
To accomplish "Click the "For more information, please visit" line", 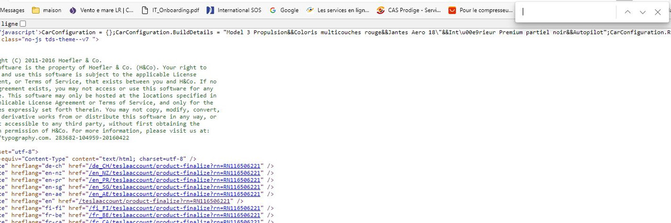I will 105,131.
